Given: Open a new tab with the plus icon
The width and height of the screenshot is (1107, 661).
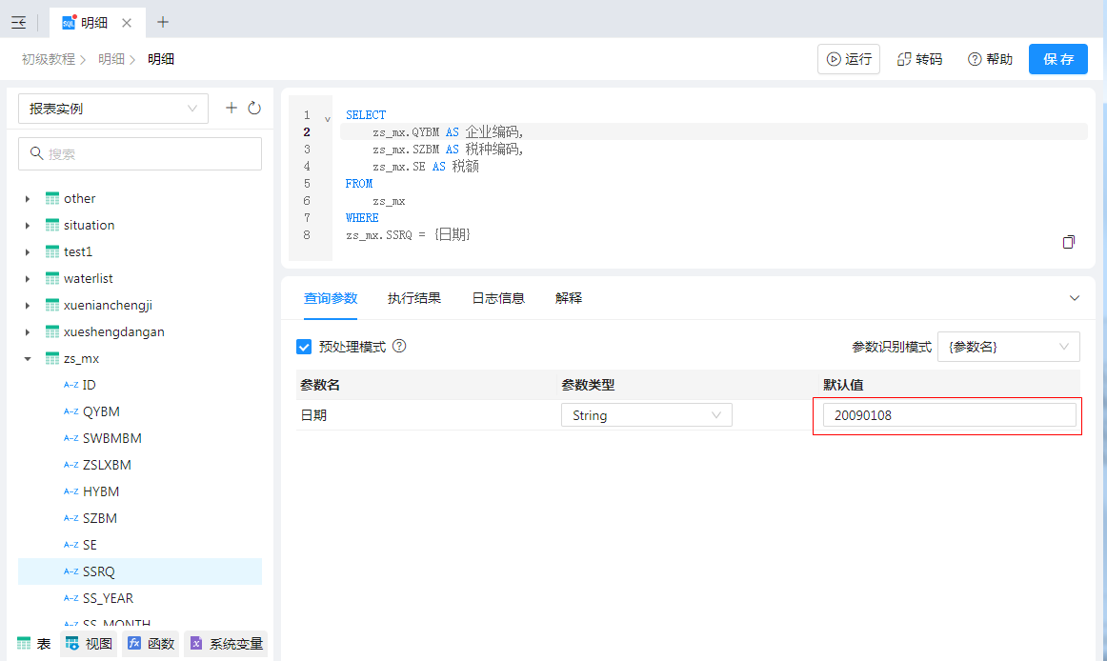Looking at the screenshot, I should pyautogui.click(x=163, y=22).
